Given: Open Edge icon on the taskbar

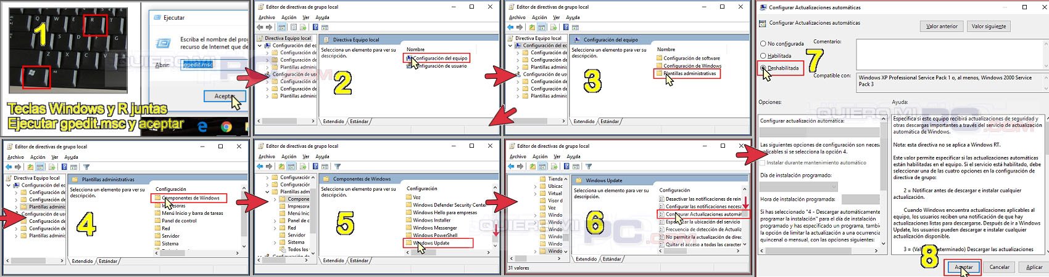Looking at the screenshot, I should [x=202, y=127].
